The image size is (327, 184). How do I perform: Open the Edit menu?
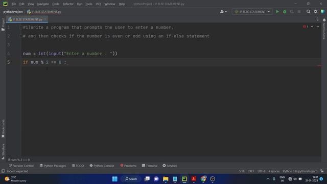point(21,4)
